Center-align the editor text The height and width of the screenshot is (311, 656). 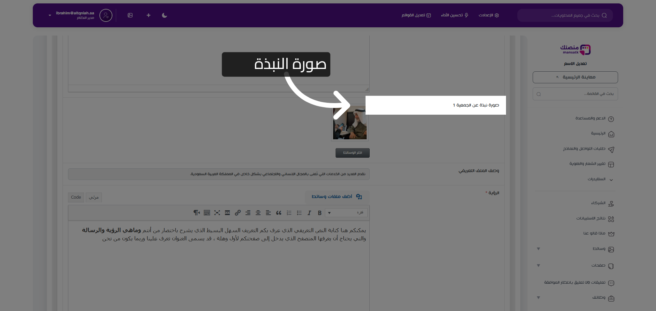click(x=258, y=213)
